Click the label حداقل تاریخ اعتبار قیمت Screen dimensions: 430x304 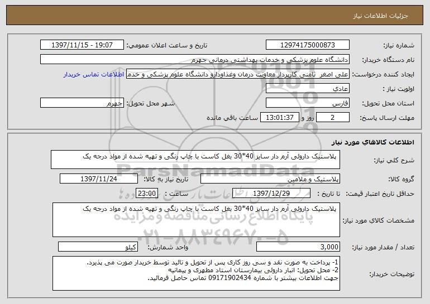click(380, 194)
